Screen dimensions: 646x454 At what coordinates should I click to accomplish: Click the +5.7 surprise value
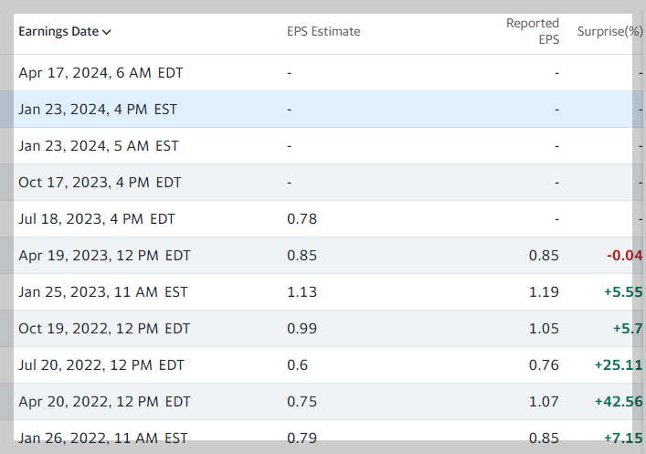[x=628, y=329]
